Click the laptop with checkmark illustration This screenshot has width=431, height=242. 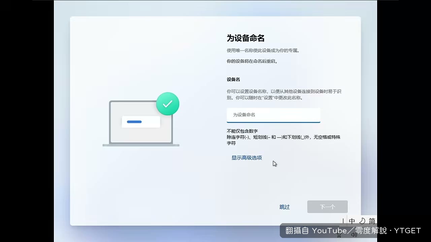coord(141,119)
